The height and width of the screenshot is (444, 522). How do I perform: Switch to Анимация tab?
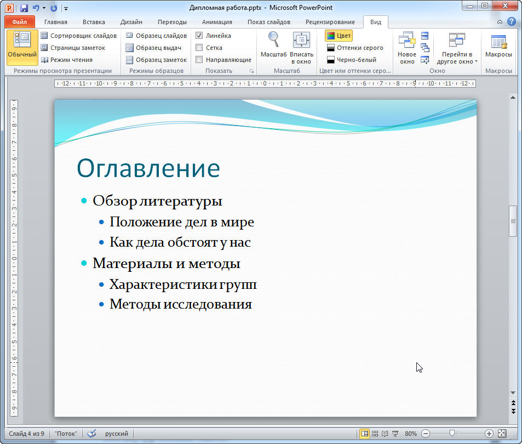tap(217, 22)
